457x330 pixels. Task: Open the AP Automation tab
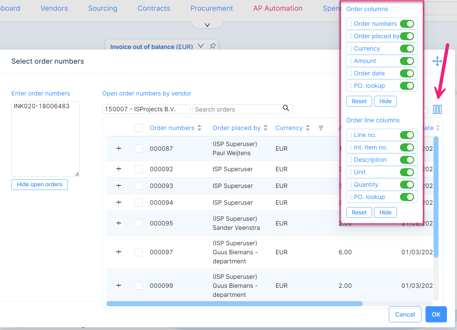coord(277,8)
